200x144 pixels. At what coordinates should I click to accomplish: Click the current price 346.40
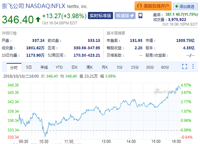click(18, 20)
